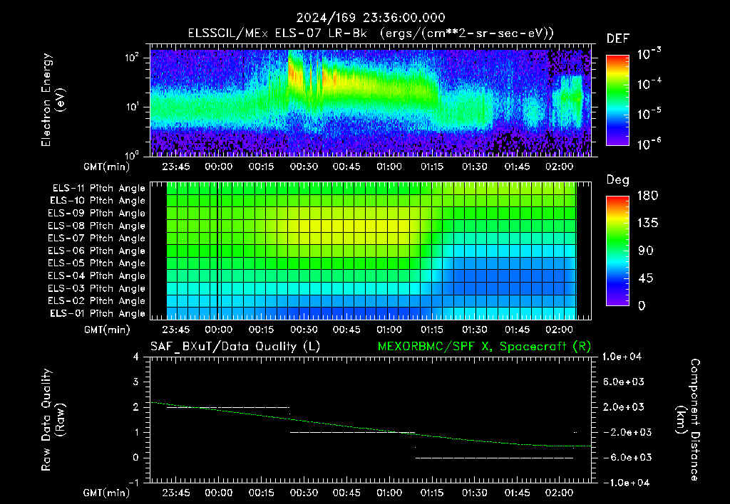Click the '10^-5' value on DEF scale
The image size is (730, 504).
pos(649,113)
